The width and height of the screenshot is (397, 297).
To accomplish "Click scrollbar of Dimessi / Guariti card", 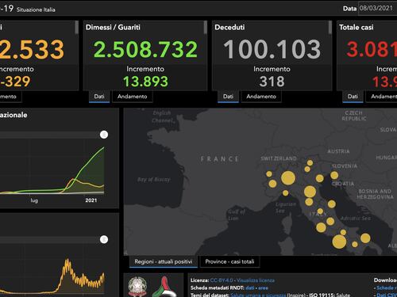I will pyautogui.click(x=206, y=28).
